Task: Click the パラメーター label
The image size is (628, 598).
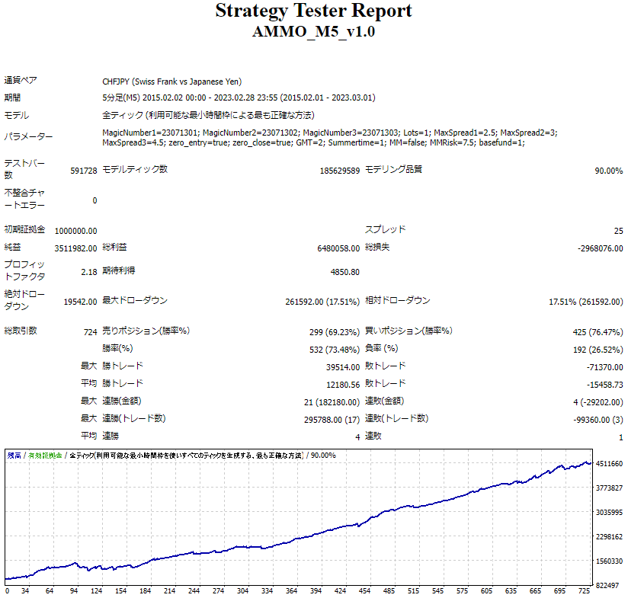Action: 28,136
